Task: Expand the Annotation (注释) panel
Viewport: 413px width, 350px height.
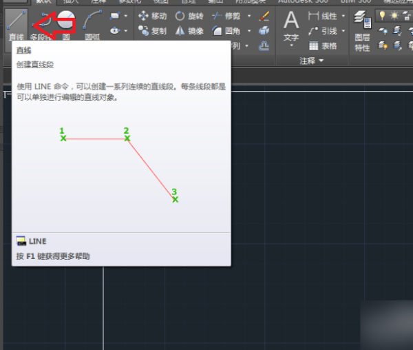Action: [312, 61]
